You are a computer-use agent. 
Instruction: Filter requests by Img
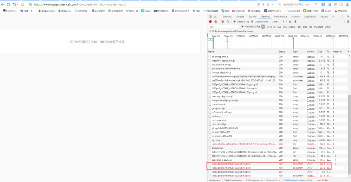[285, 27]
